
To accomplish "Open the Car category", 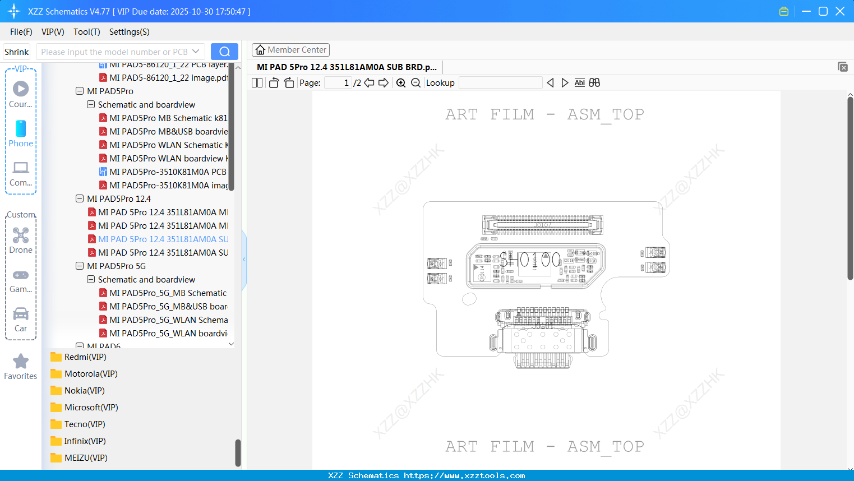I will 21,320.
